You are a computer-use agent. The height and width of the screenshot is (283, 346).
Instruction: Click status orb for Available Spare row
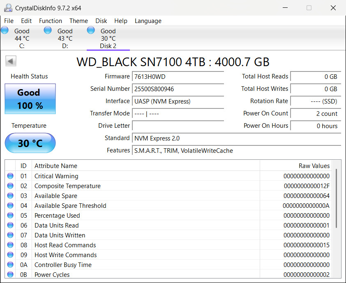click(10, 196)
